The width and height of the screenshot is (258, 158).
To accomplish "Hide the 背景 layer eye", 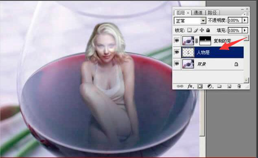I will click(x=177, y=64).
